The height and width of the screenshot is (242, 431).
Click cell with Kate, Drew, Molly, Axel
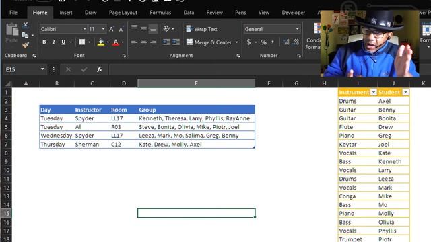pyautogui.click(x=196, y=145)
